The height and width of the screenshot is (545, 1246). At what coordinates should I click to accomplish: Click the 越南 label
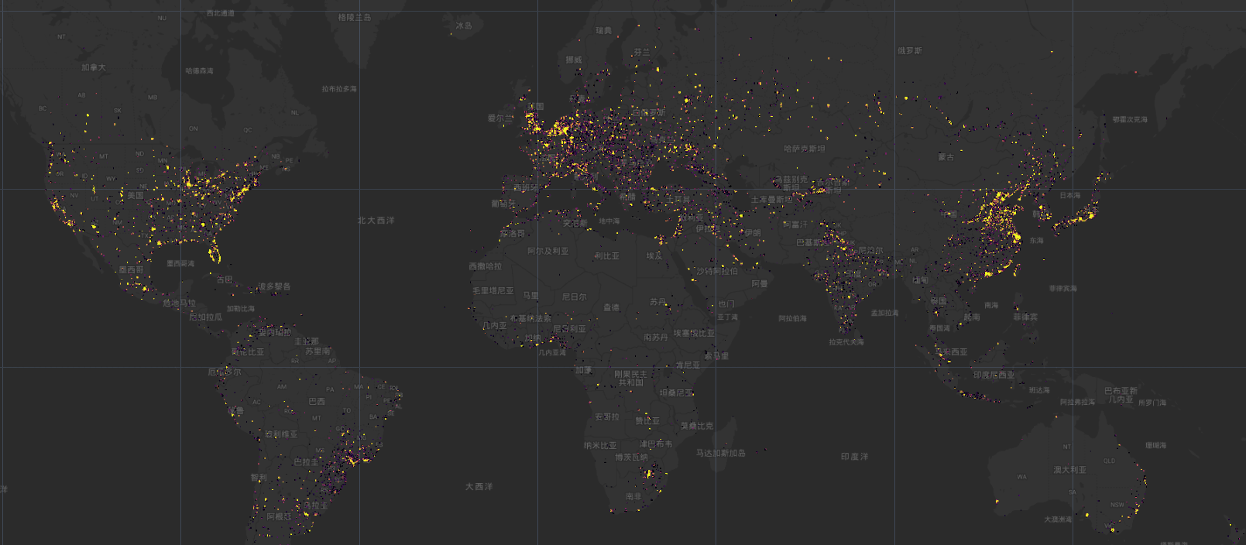(x=972, y=317)
